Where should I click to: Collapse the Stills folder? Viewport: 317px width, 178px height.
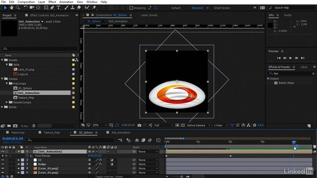click(7, 65)
